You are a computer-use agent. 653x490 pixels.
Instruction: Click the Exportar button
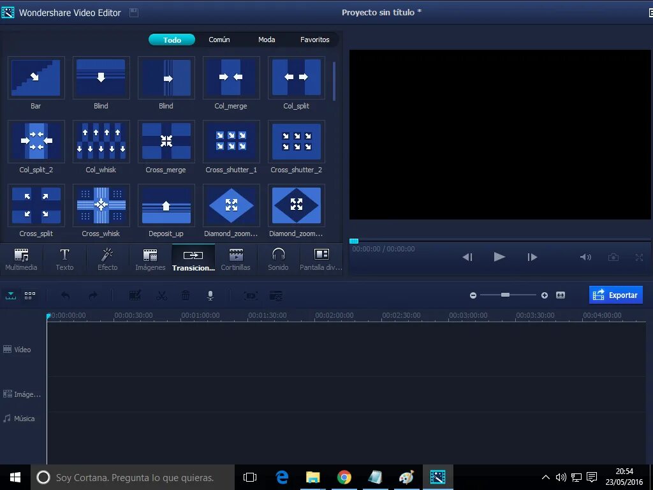pos(616,295)
